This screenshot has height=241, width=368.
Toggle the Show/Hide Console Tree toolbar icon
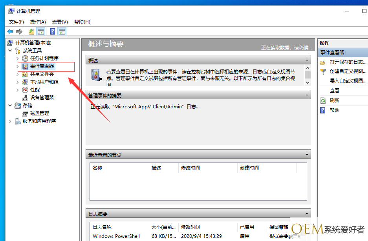tap(41, 32)
